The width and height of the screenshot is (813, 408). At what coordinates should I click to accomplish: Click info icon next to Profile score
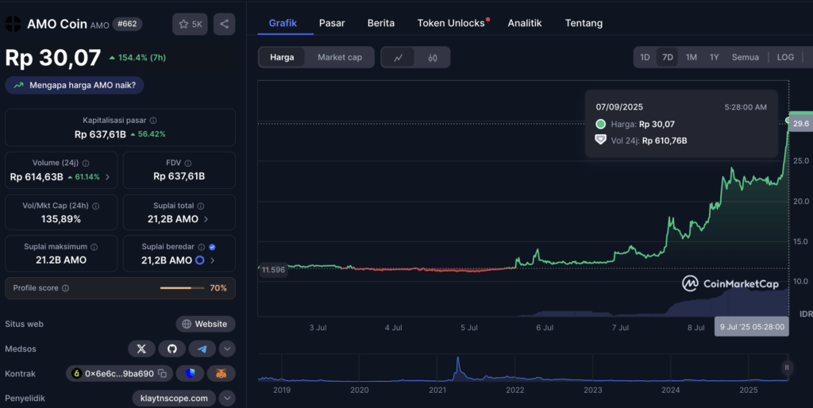point(65,288)
